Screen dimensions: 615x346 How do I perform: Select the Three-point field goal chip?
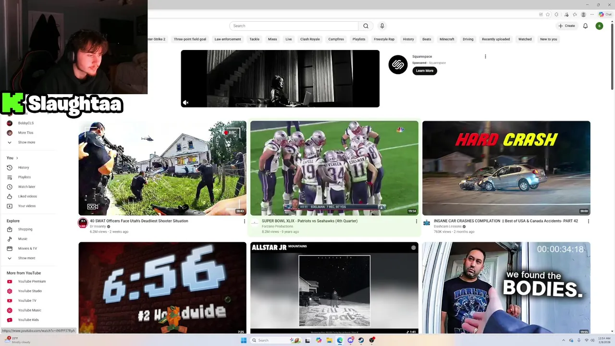190,39
